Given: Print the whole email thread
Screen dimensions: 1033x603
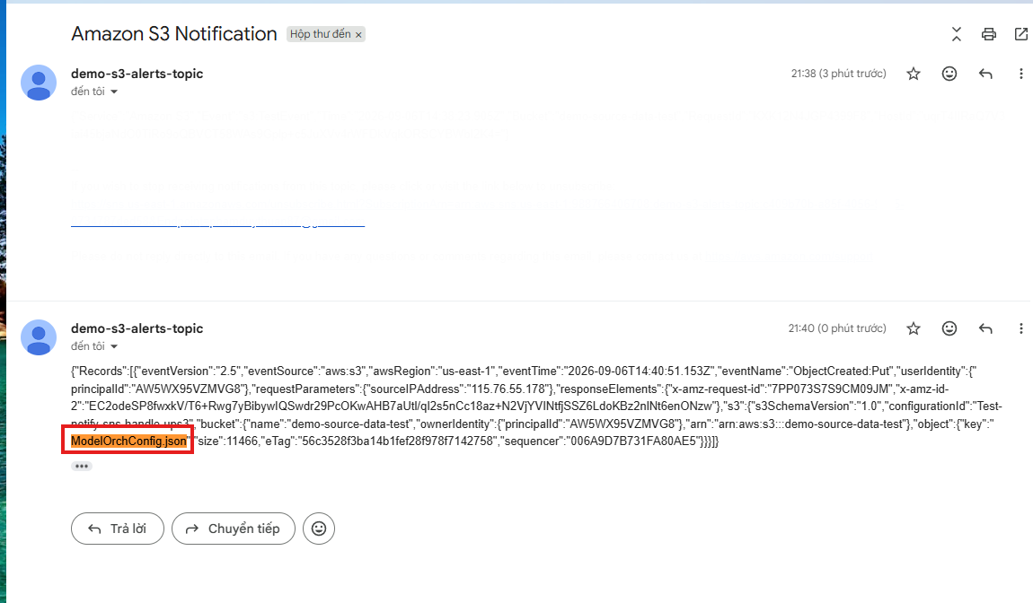Looking at the screenshot, I should (x=989, y=34).
